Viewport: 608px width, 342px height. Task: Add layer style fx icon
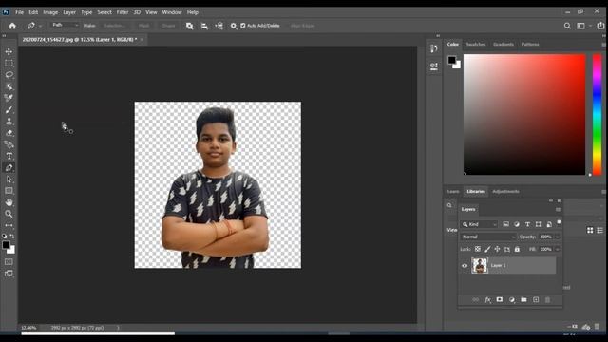487,300
